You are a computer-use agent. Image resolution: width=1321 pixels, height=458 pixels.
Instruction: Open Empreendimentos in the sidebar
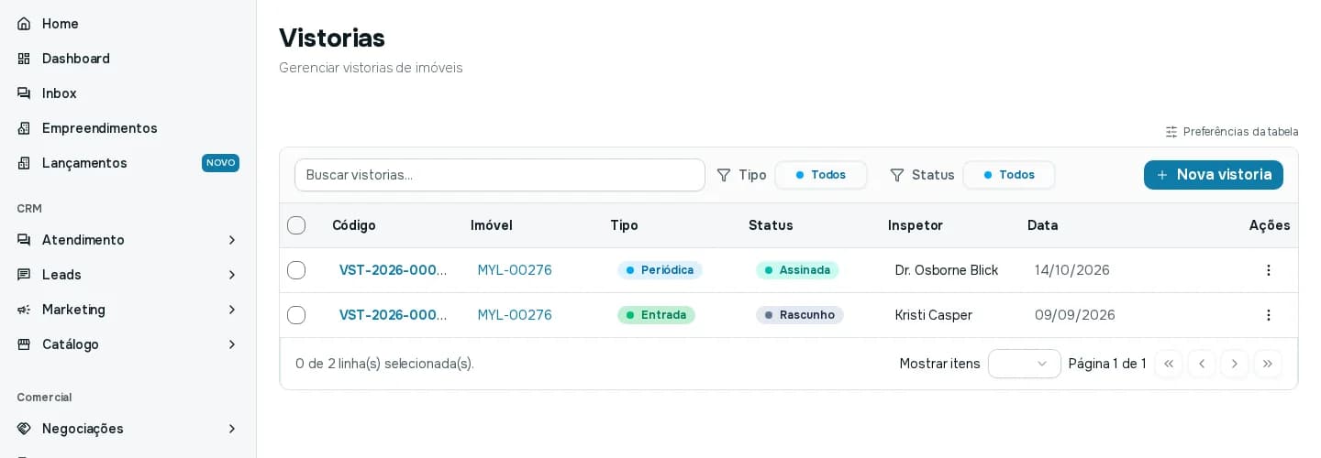pyautogui.click(x=128, y=128)
